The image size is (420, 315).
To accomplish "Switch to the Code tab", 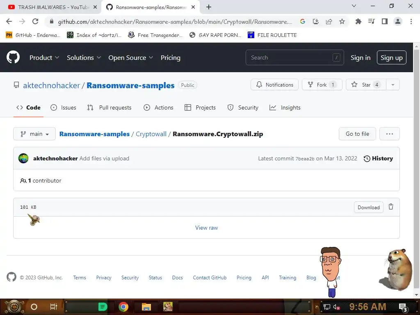I will click(28, 107).
